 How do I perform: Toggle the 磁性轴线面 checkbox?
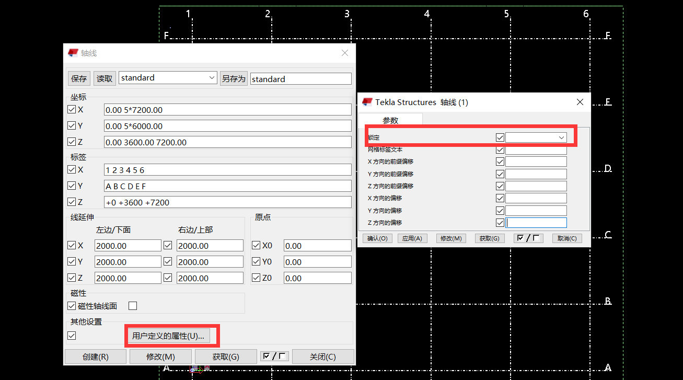(72, 306)
